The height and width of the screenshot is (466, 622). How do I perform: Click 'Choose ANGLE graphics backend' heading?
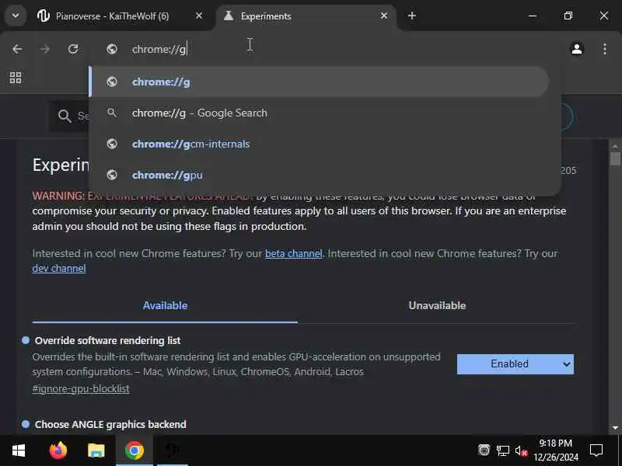pos(110,424)
